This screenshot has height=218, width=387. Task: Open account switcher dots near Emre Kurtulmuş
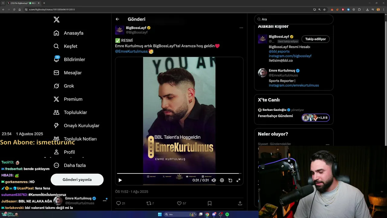point(105,200)
